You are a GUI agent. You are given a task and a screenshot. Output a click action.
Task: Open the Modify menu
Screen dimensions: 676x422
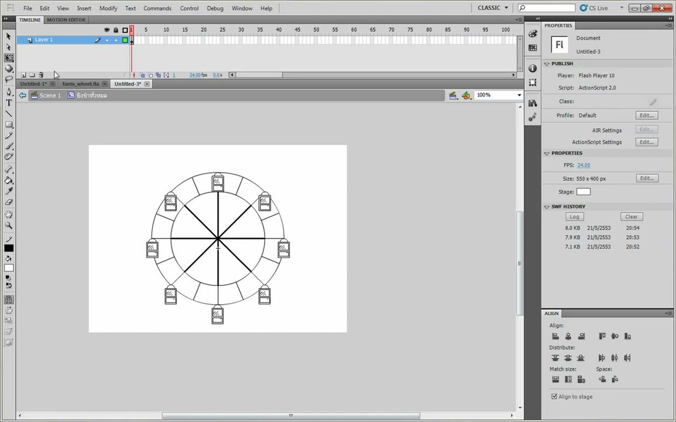(108, 8)
